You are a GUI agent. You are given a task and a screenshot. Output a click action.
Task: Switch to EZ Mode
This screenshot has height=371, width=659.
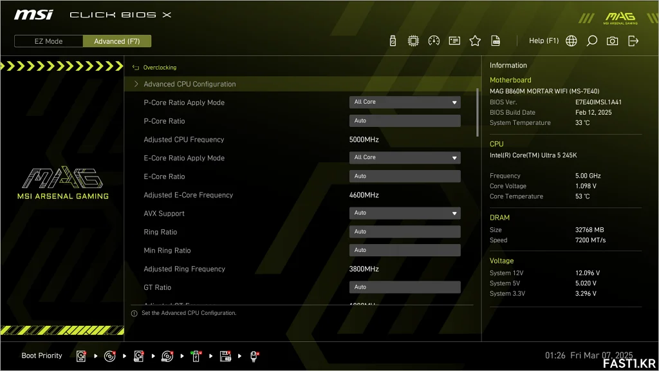(x=48, y=41)
